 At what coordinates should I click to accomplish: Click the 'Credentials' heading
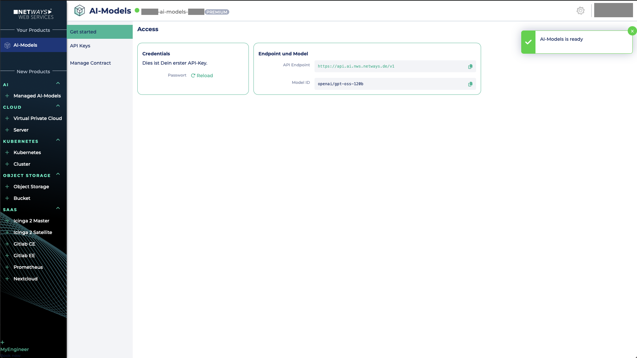pos(156,54)
